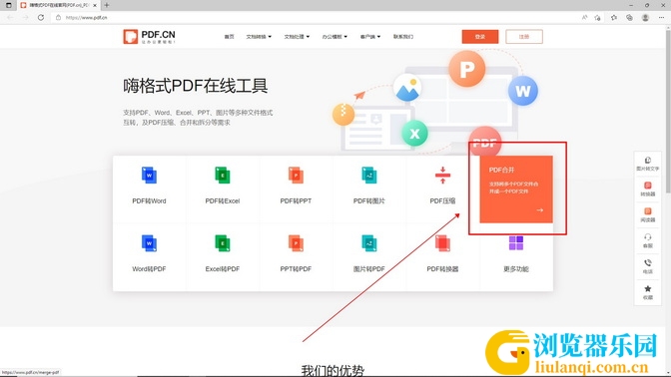Click the 嗨格式PDF在线工具 heading
Viewport: 671px width, 377px height.
(196, 86)
